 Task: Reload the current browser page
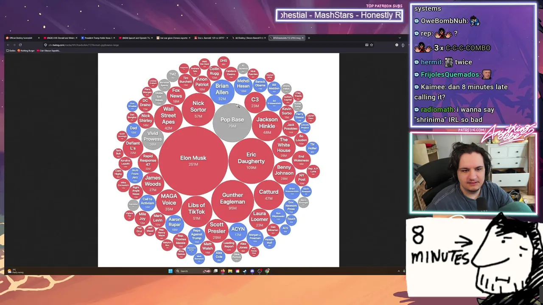(x=20, y=45)
